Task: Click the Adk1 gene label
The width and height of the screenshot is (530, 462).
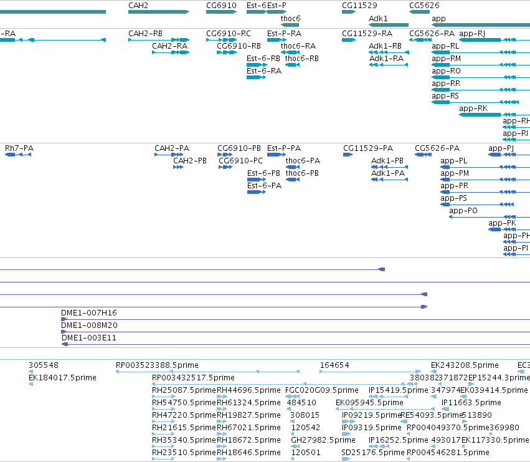Action: tap(378, 19)
